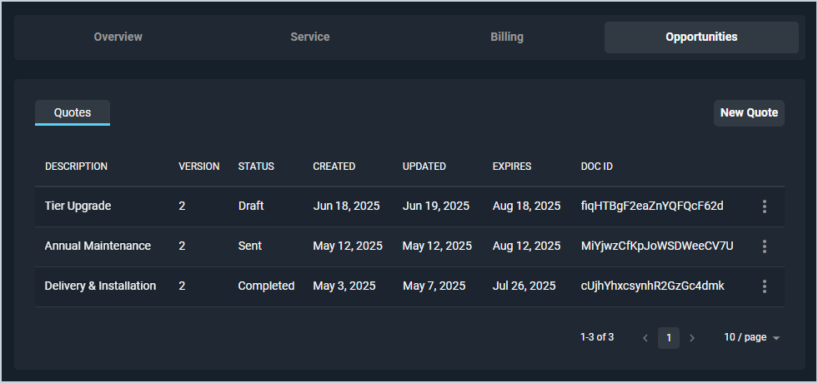The image size is (818, 383).
Task: Open the Annual Maintenance quote
Action: 98,246
